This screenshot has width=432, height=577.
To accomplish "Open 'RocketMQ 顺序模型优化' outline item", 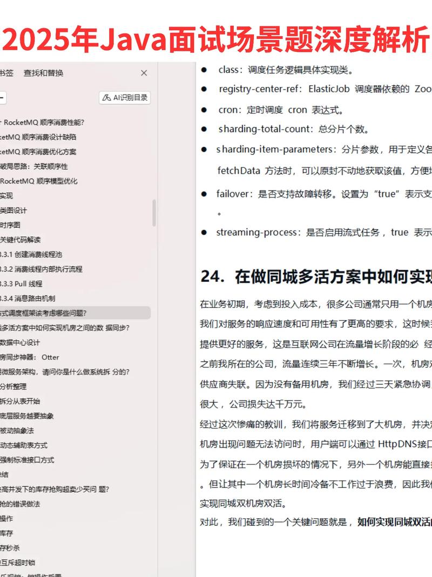I will click(x=39, y=181).
